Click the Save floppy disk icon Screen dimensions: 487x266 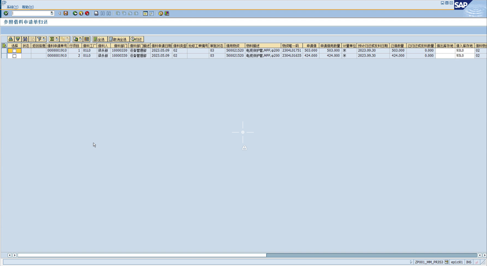[66, 13]
